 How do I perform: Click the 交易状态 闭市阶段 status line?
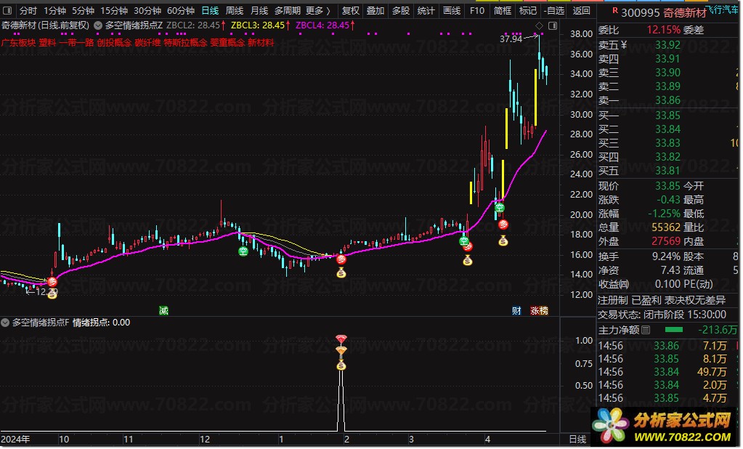pyautogui.click(x=662, y=315)
